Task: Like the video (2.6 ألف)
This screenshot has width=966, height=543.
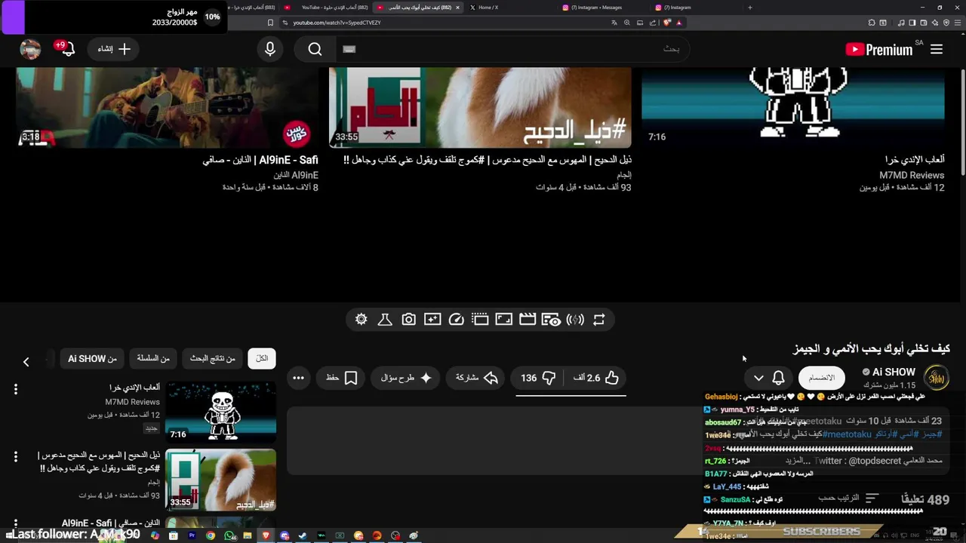Action: coord(596,378)
